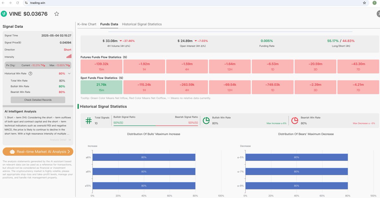Screen dimensions: 380x198
Task: Select the Funds Data tab
Action: point(109,24)
